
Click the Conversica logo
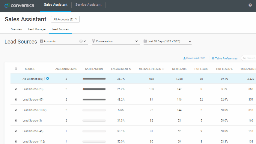[19, 5]
